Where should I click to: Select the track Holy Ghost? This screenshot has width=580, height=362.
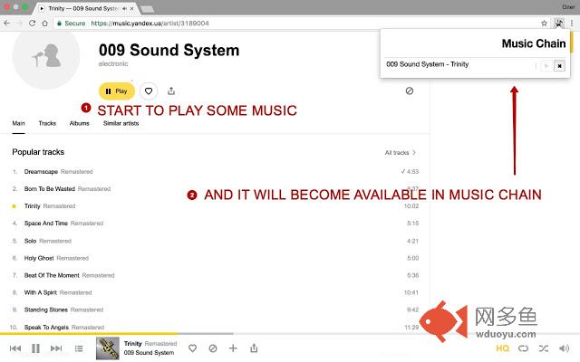click(x=39, y=258)
